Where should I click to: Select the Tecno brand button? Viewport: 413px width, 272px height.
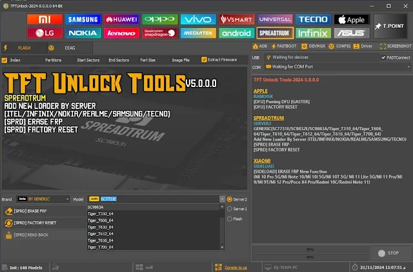313,19
